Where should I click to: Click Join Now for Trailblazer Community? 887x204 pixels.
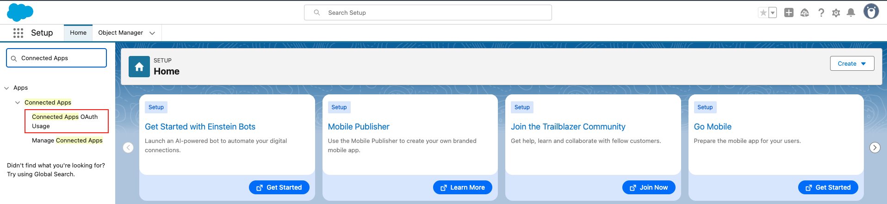pos(649,187)
